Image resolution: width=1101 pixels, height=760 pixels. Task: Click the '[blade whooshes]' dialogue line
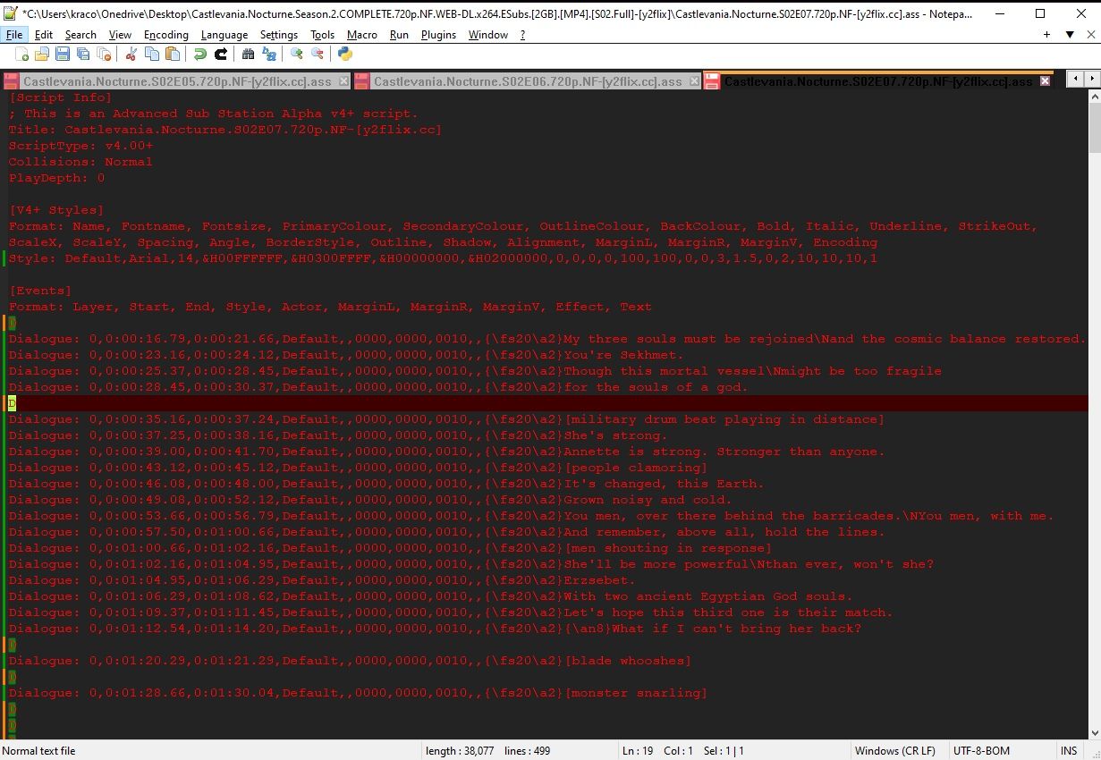(350, 661)
